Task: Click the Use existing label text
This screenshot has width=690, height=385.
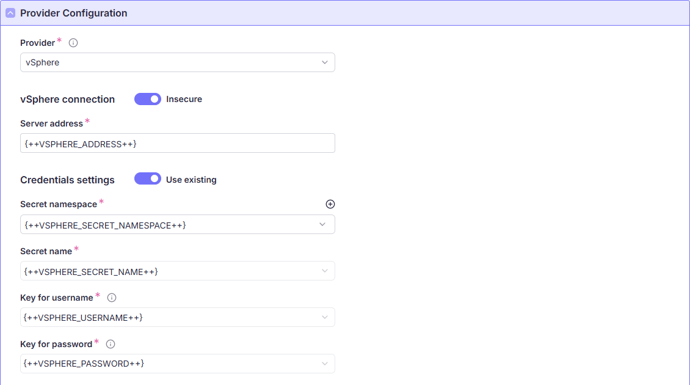Action: point(191,180)
